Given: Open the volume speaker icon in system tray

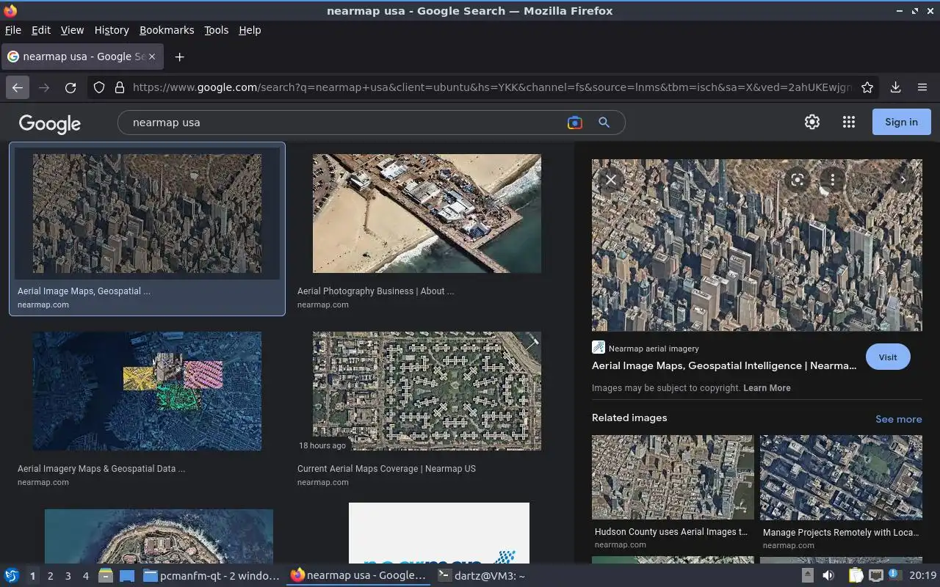Looking at the screenshot, I should [828, 576].
